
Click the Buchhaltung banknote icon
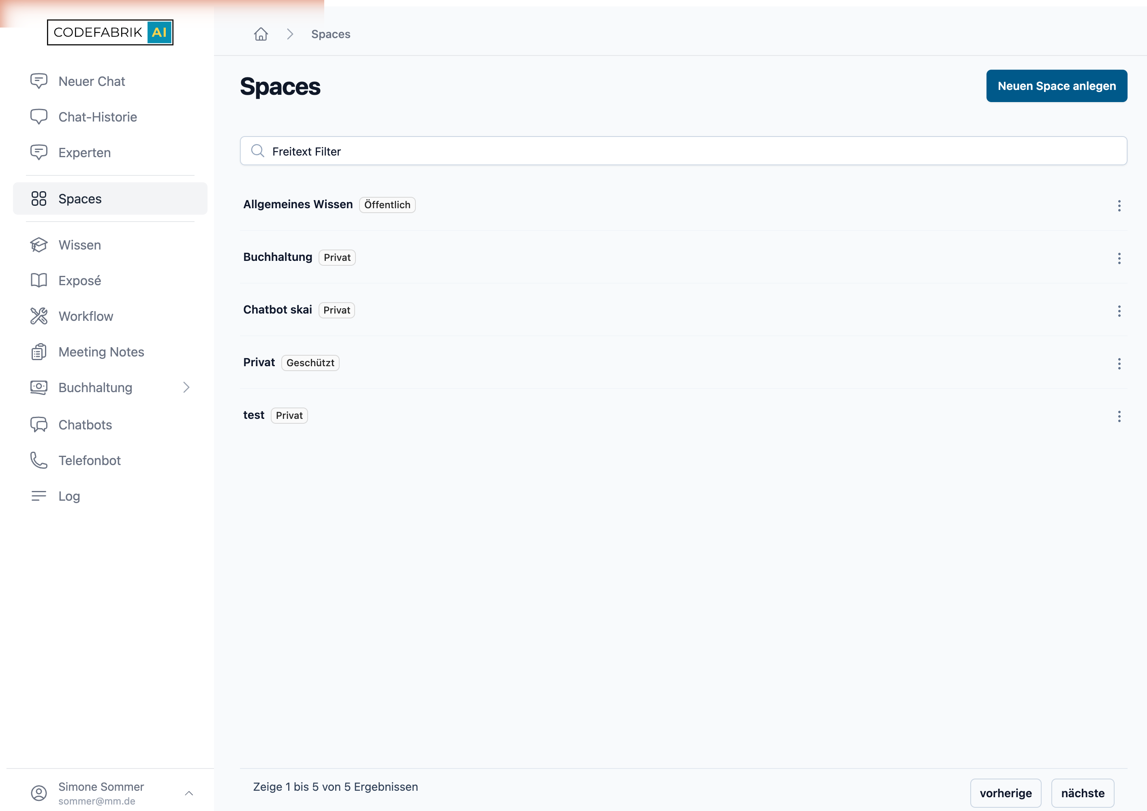click(39, 388)
